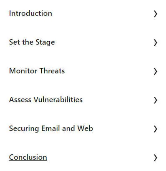Click the word Threats in Monitor Threats
Viewport: 166px width, 171px height.
click(52, 71)
